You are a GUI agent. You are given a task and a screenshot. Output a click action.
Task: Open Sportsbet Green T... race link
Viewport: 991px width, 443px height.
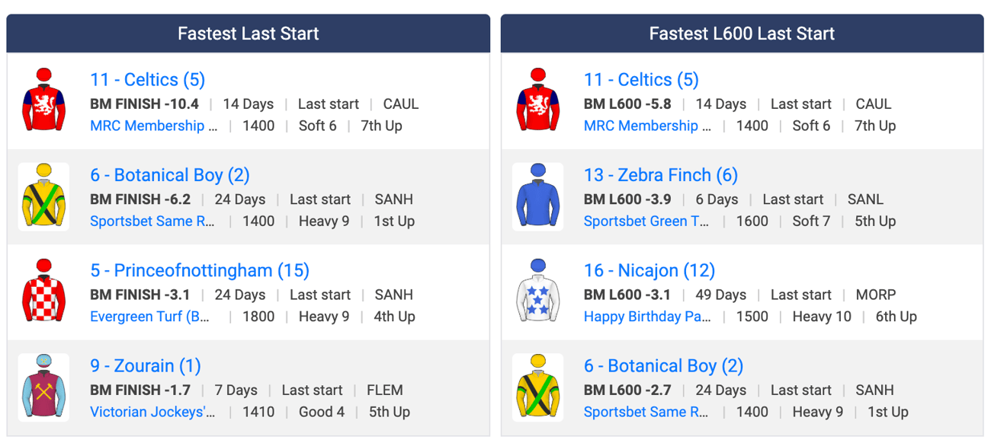pyautogui.click(x=646, y=221)
